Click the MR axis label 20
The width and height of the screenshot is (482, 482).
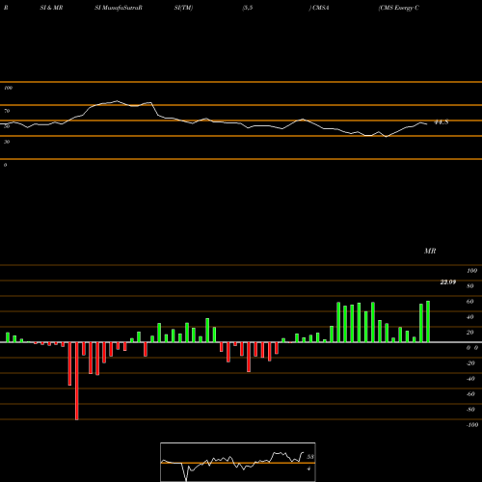click(470, 333)
